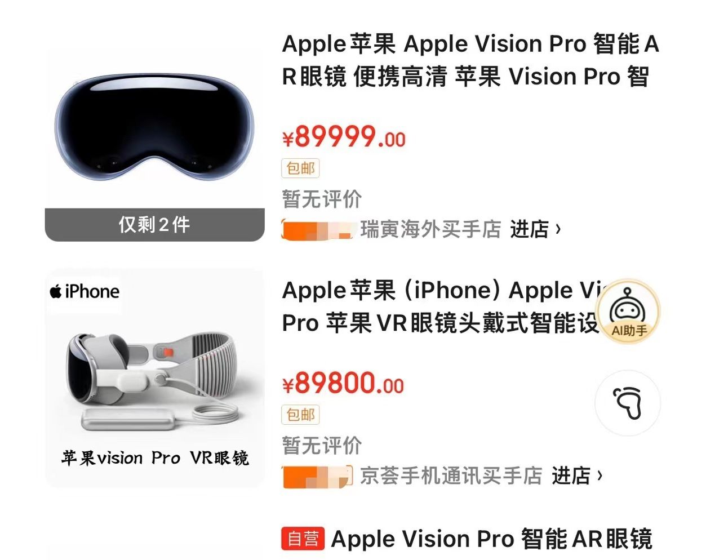The height and width of the screenshot is (560, 706).
Task: Expand 进店 arrow for 京荟手机通讯买手店
Action: 577,476
